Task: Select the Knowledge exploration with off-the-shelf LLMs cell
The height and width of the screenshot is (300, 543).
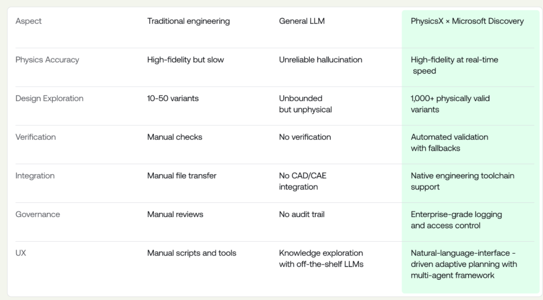Action: coord(321,258)
